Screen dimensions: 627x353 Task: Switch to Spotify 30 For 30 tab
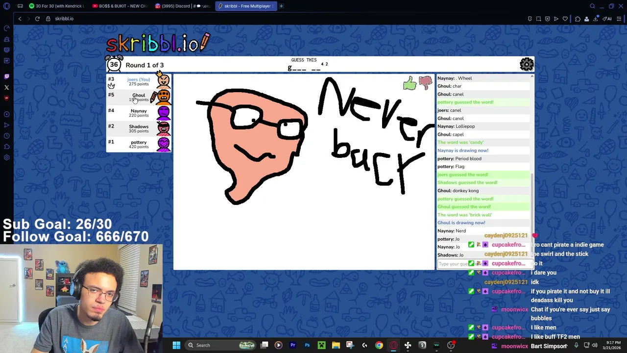(56, 6)
